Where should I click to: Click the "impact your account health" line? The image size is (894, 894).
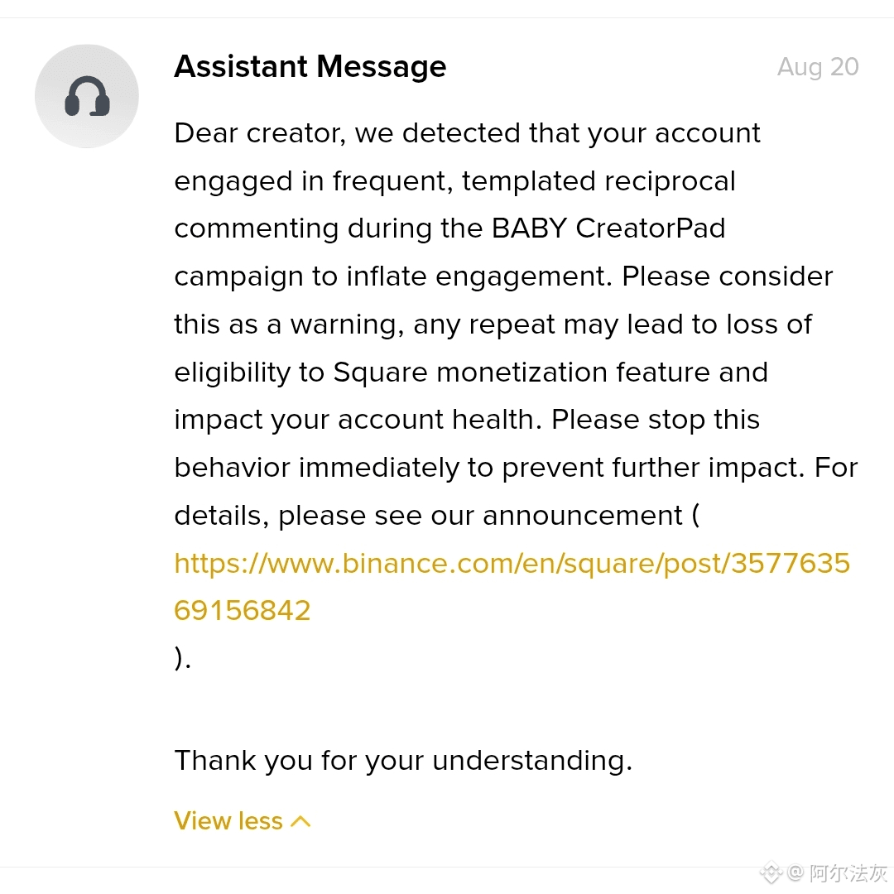click(x=467, y=420)
